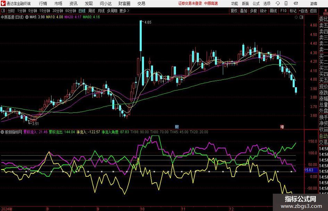Image resolution: width=328 pixels, height=211 pixels.
Task: Open the 交易 menu
Action: tap(141, 3)
